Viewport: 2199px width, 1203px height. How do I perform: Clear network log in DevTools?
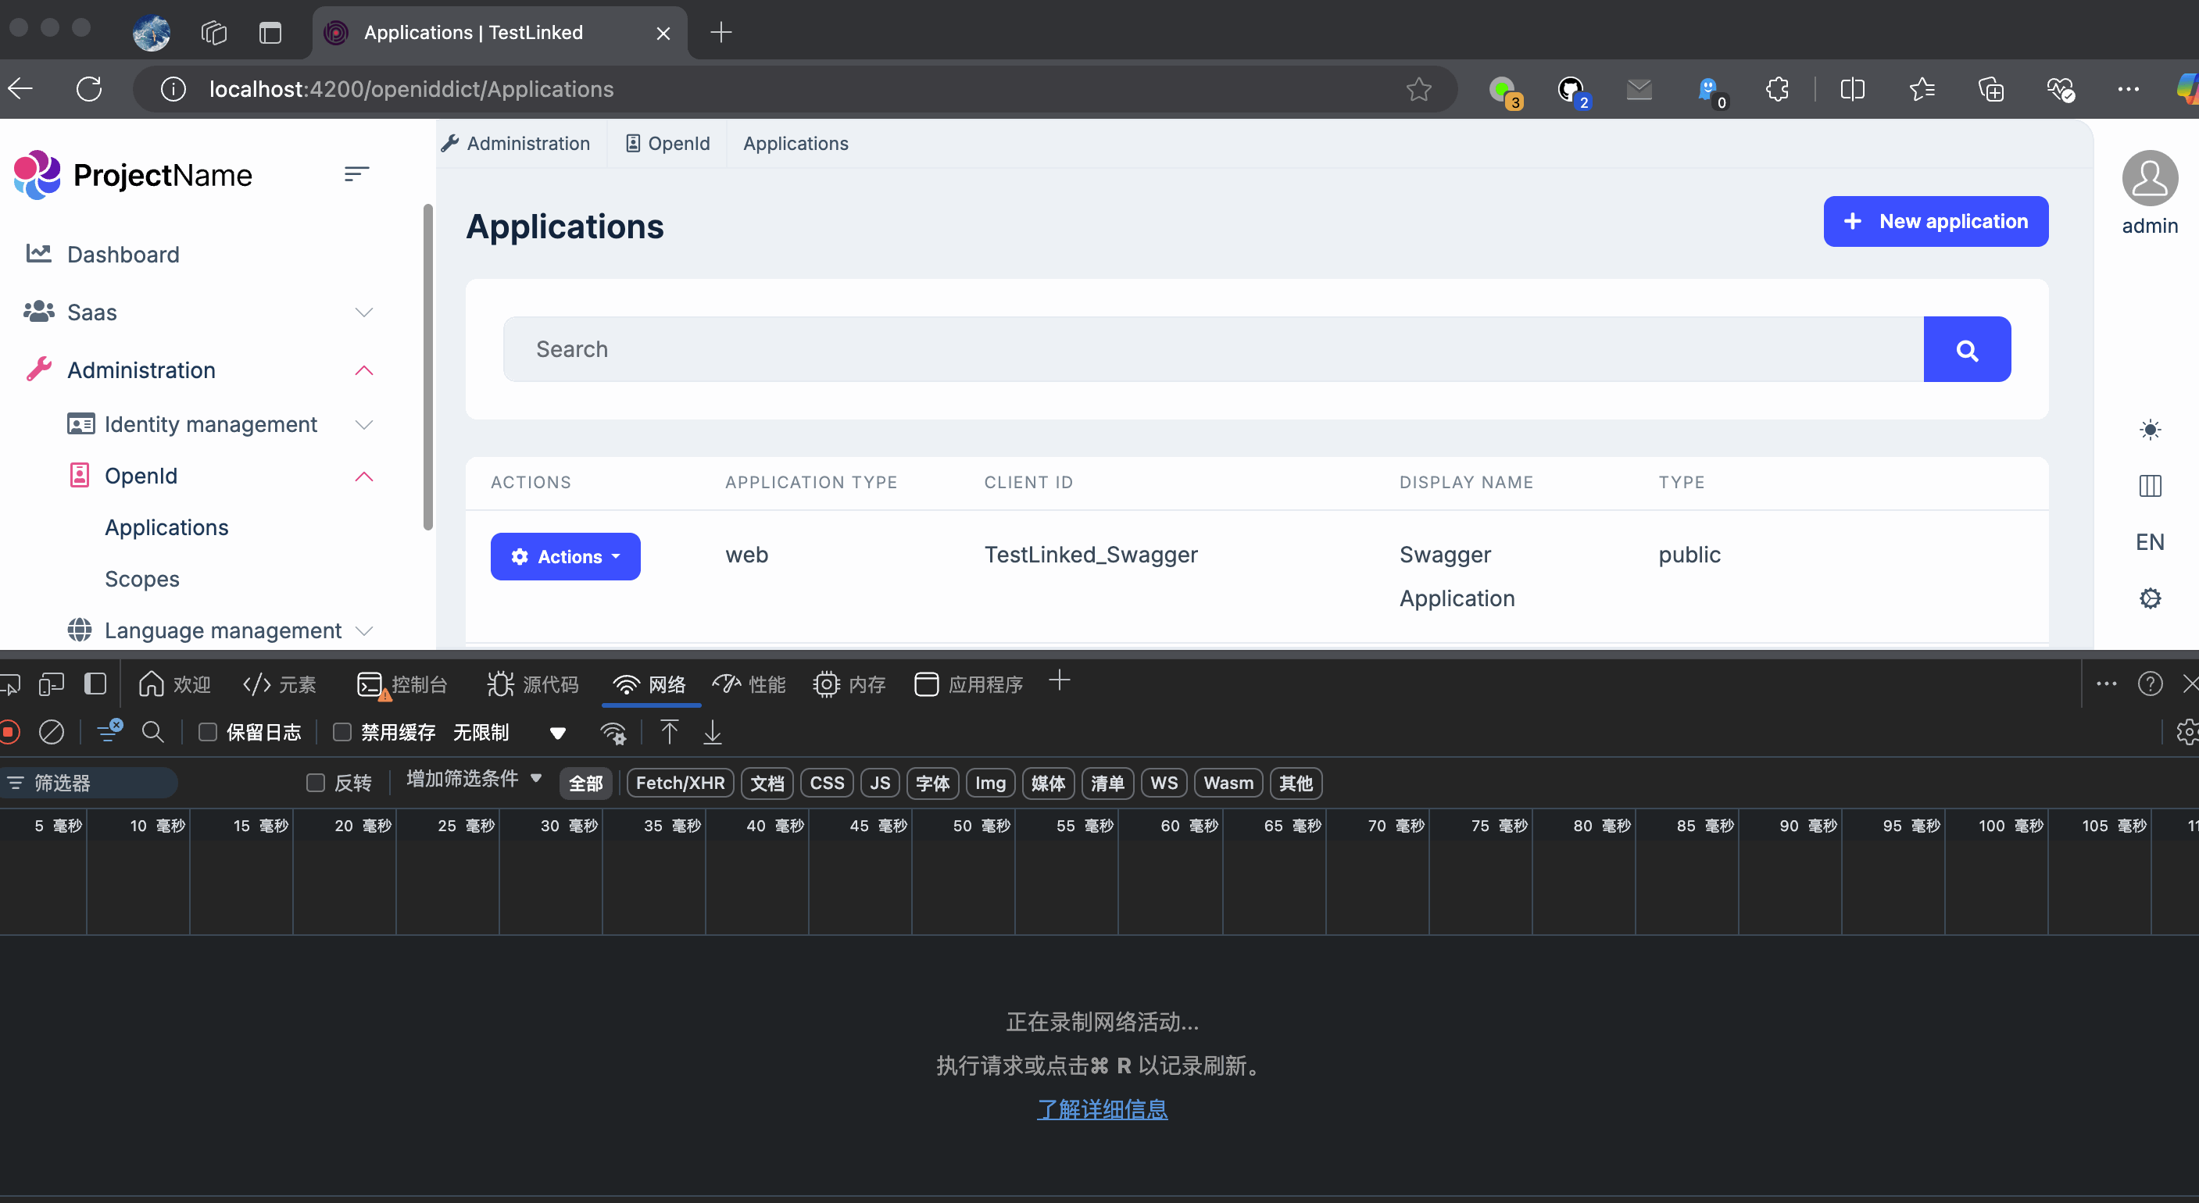coord(52,732)
